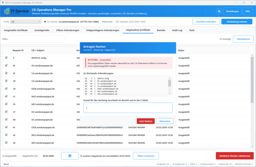Click the Abgelaufen bis date field
Viewport: 256px width, 167px height.
pos(50,156)
